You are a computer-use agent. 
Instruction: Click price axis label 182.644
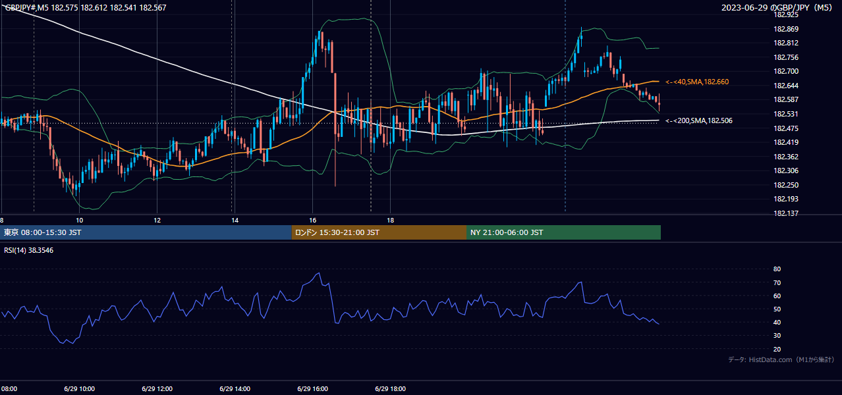coord(785,86)
